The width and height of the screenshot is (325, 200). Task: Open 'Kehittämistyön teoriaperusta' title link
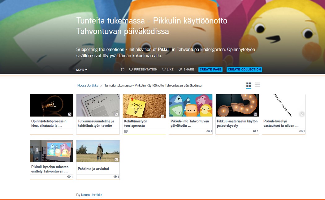coord(136,123)
